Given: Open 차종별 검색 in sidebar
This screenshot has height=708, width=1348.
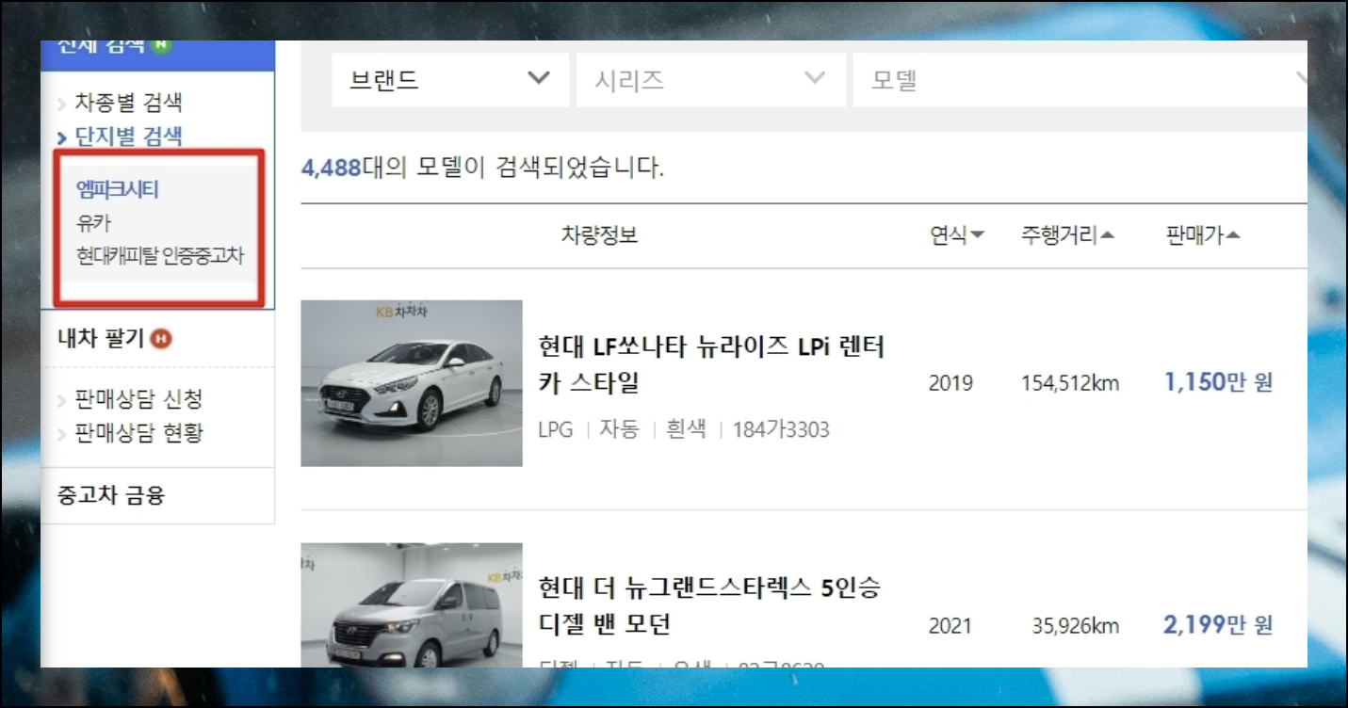Looking at the screenshot, I should (x=128, y=103).
